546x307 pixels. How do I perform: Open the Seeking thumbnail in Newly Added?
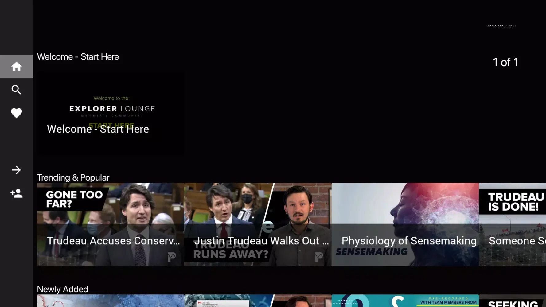coord(513,301)
